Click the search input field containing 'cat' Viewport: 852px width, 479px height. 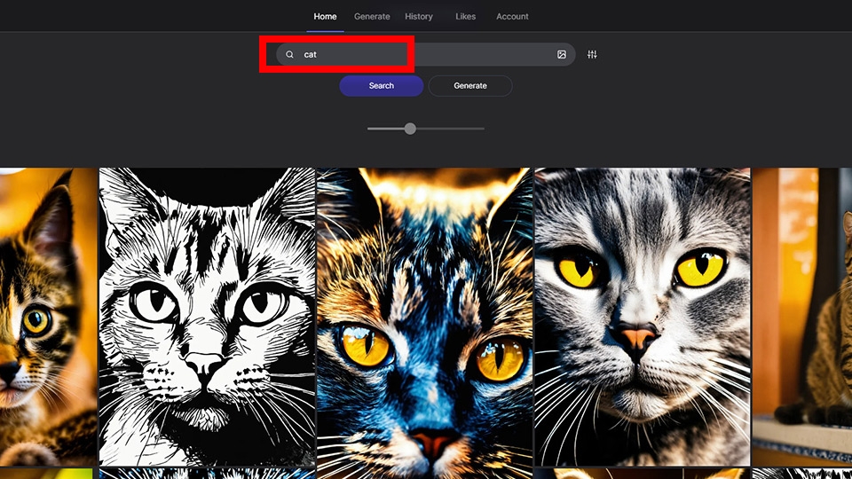click(x=425, y=54)
